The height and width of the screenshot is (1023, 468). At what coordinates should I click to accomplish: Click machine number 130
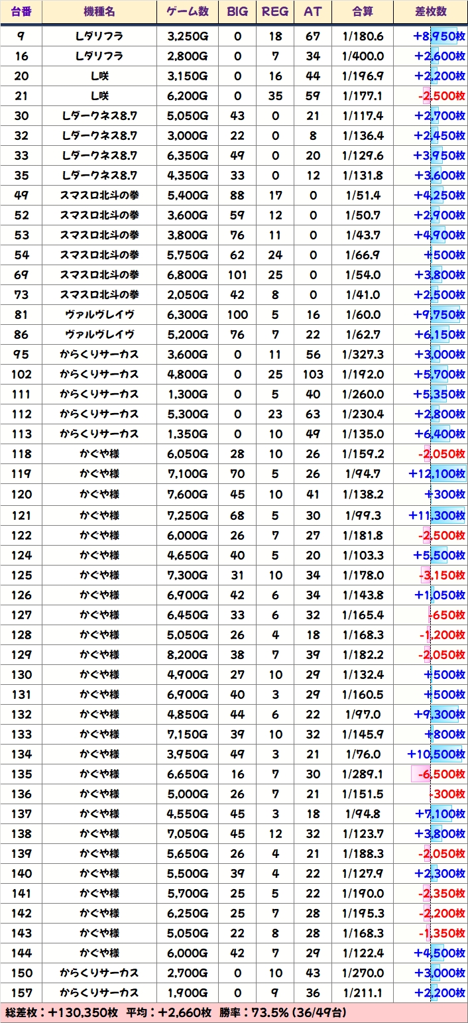(x=21, y=674)
